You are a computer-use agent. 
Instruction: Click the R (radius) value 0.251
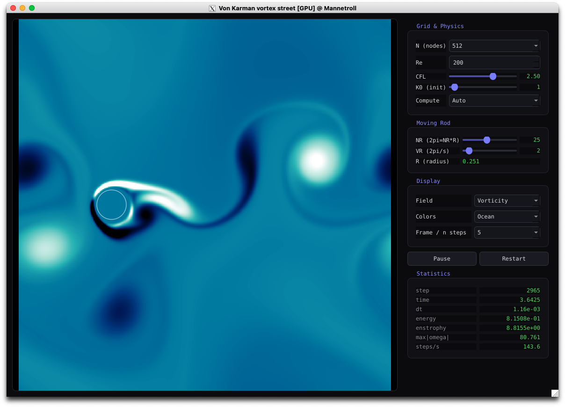coord(471,161)
